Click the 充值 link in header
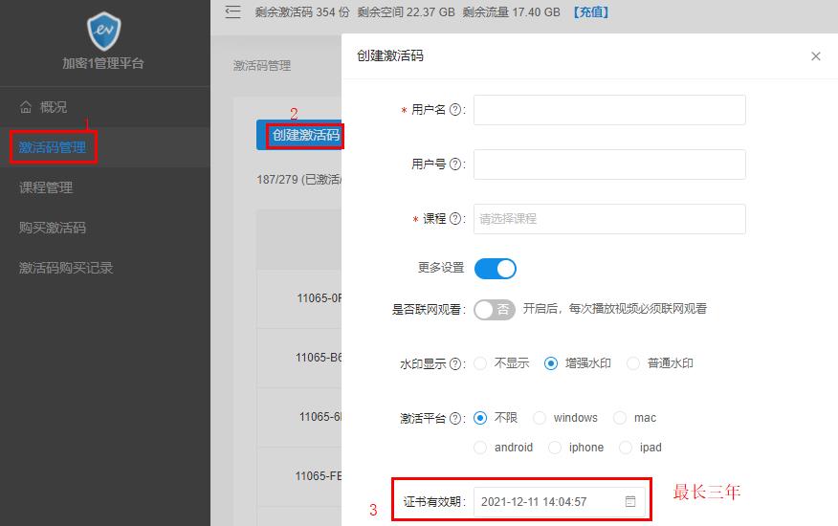The image size is (838, 526). [590, 12]
